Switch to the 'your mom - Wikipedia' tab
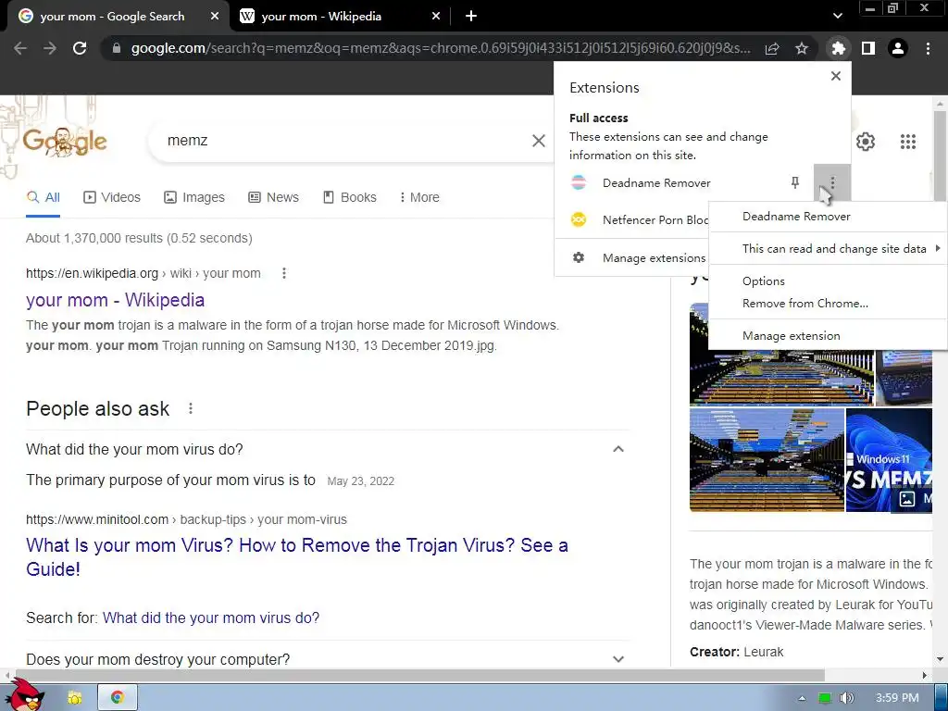This screenshot has width=948, height=711. 321,17
